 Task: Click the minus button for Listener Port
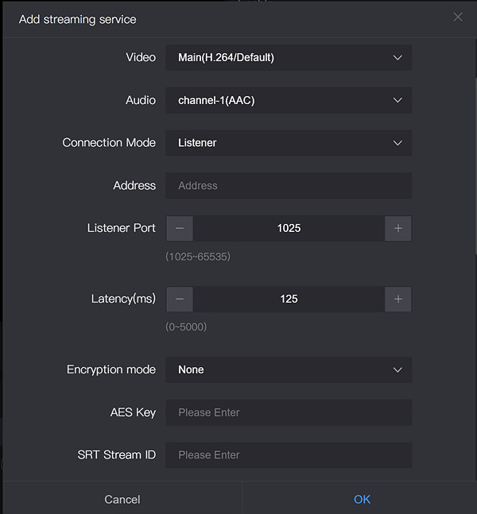tap(180, 228)
